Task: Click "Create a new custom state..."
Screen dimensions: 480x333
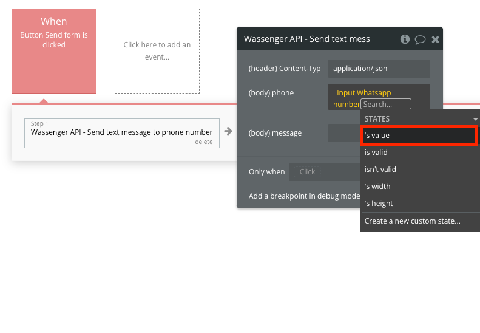Action: pyautogui.click(x=412, y=221)
